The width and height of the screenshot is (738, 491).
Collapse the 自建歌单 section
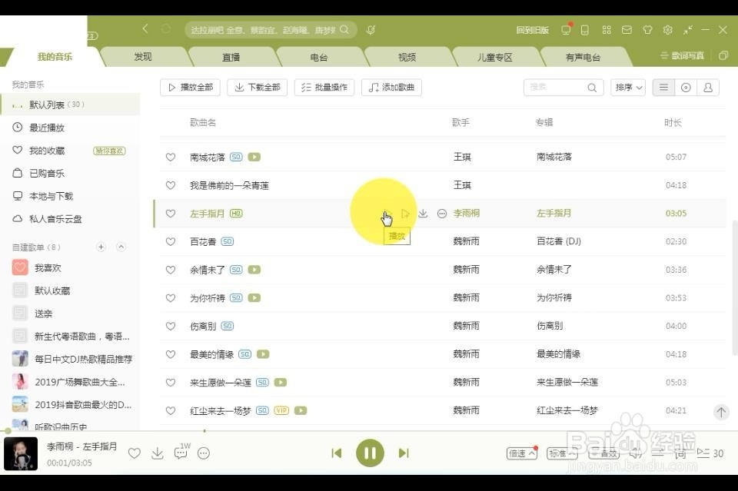(121, 247)
